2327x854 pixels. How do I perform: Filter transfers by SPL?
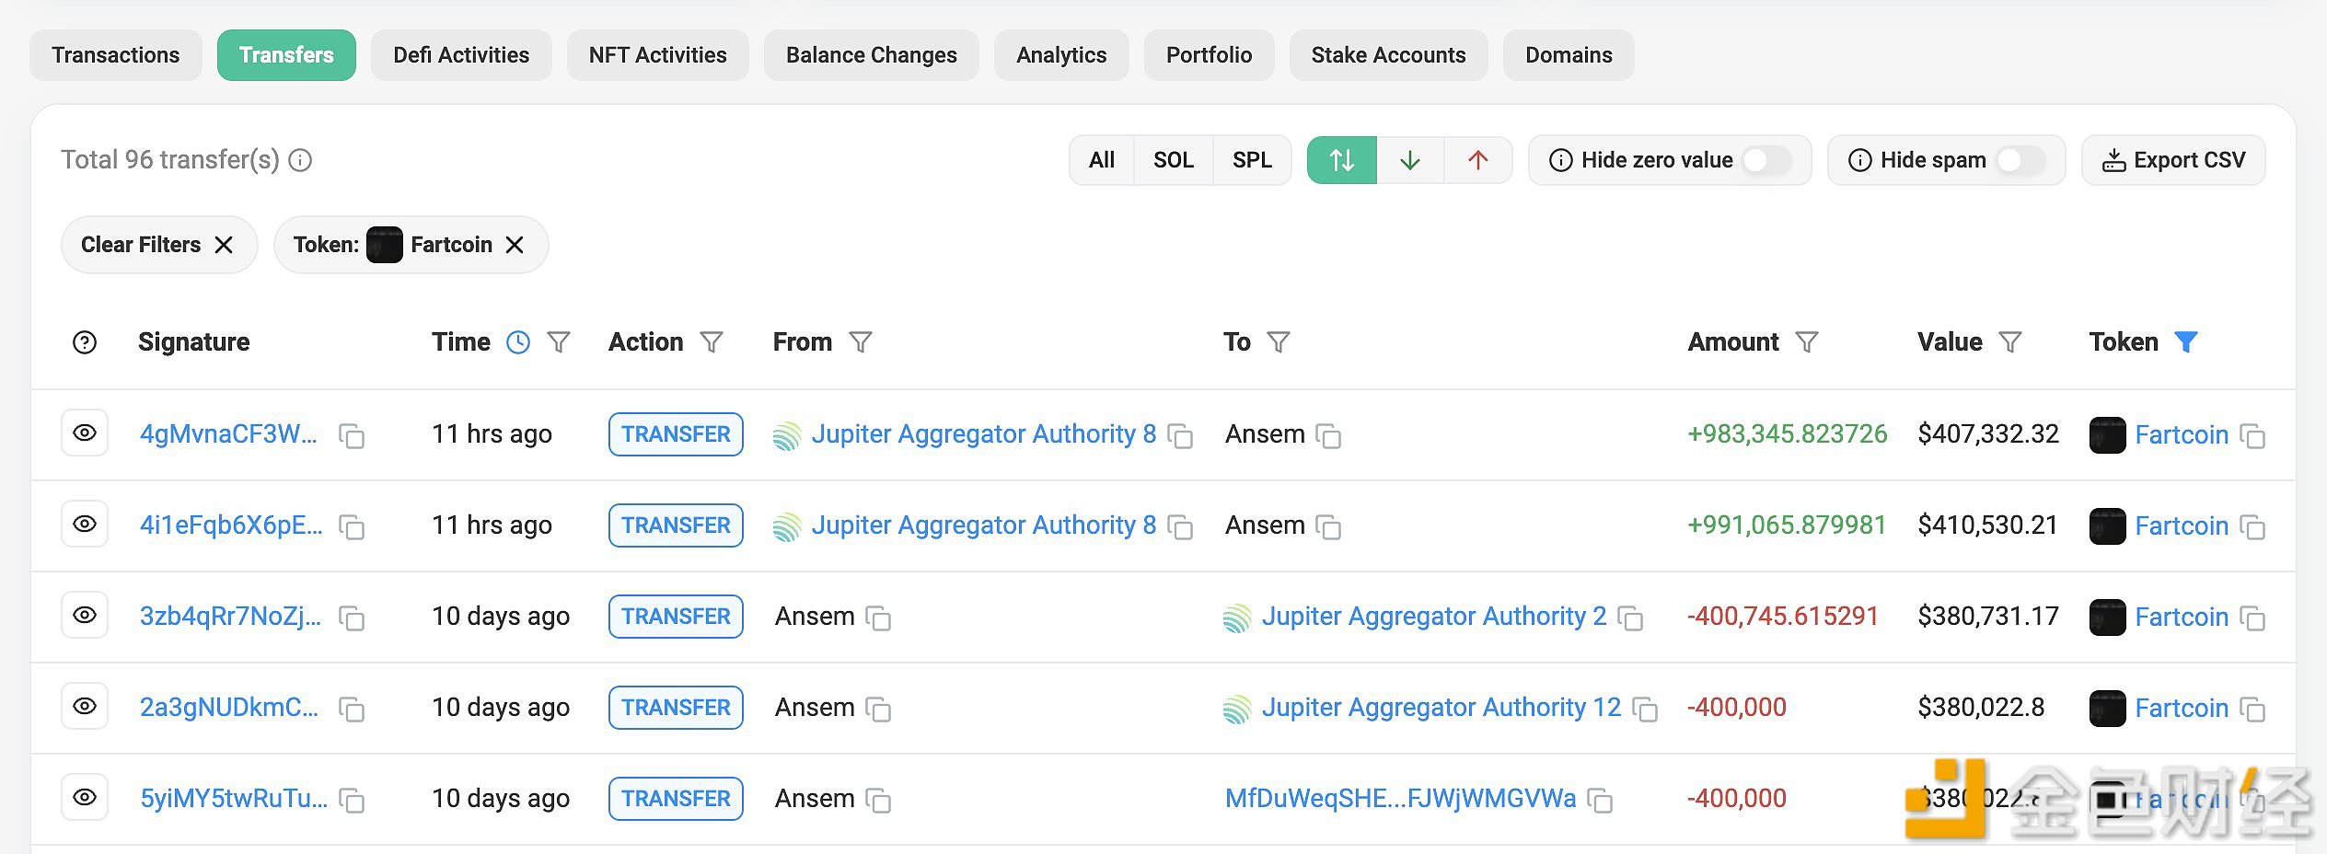[x=1252, y=160]
